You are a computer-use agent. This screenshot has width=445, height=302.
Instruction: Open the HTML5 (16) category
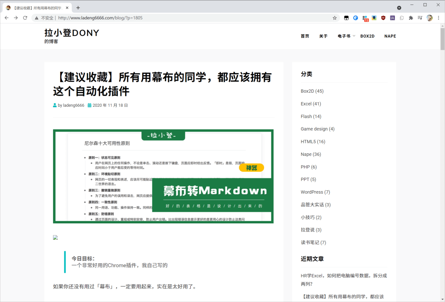[x=313, y=142]
